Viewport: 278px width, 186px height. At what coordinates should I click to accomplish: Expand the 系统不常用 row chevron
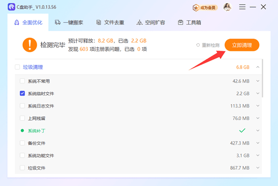(258, 81)
